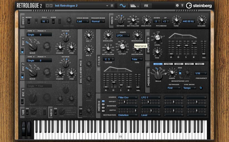The height and width of the screenshot is (142, 229).
Task: Click the Oscillator Mix OSC 1 knob
Action: pyautogui.click(x=89, y=35)
